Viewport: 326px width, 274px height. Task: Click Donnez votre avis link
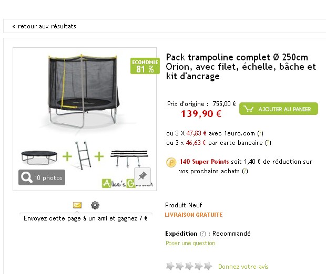243,267
